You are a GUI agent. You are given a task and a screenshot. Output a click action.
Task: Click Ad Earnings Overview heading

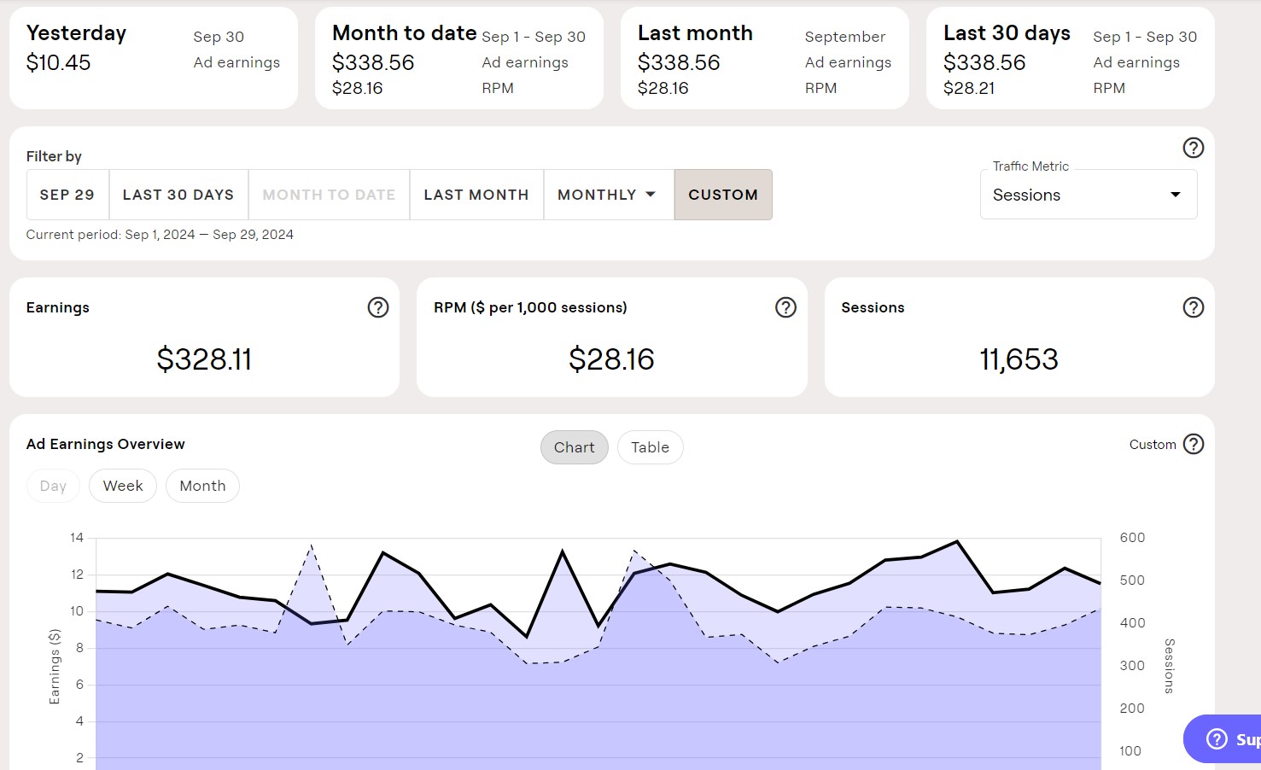[x=105, y=444]
